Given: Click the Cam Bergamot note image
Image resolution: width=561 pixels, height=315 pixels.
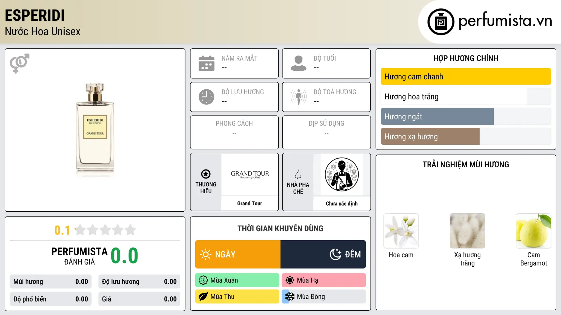Looking at the screenshot, I should coord(534,231).
